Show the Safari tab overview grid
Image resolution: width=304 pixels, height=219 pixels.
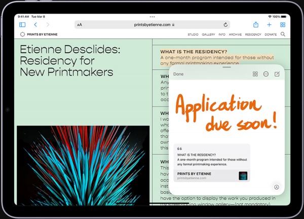coord(283,24)
